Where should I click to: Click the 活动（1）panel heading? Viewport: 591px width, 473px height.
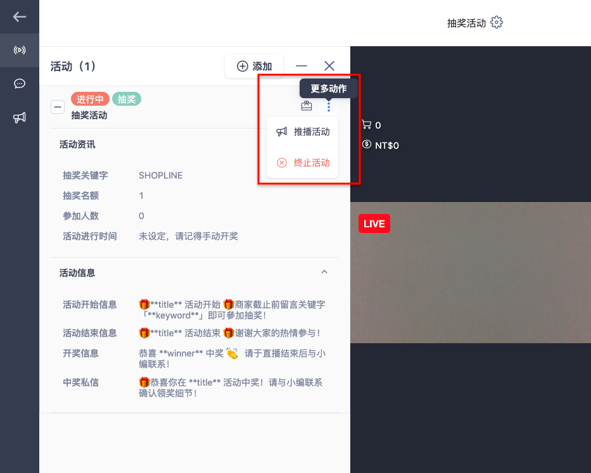pyautogui.click(x=73, y=66)
